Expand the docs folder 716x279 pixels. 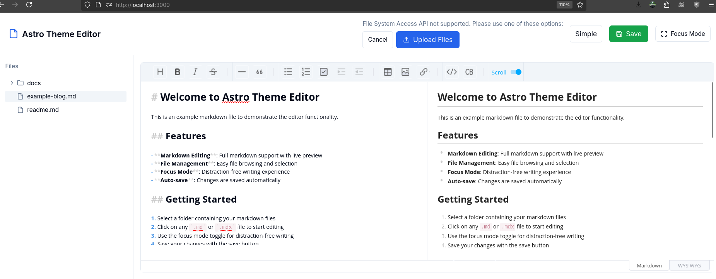click(12, 83)
